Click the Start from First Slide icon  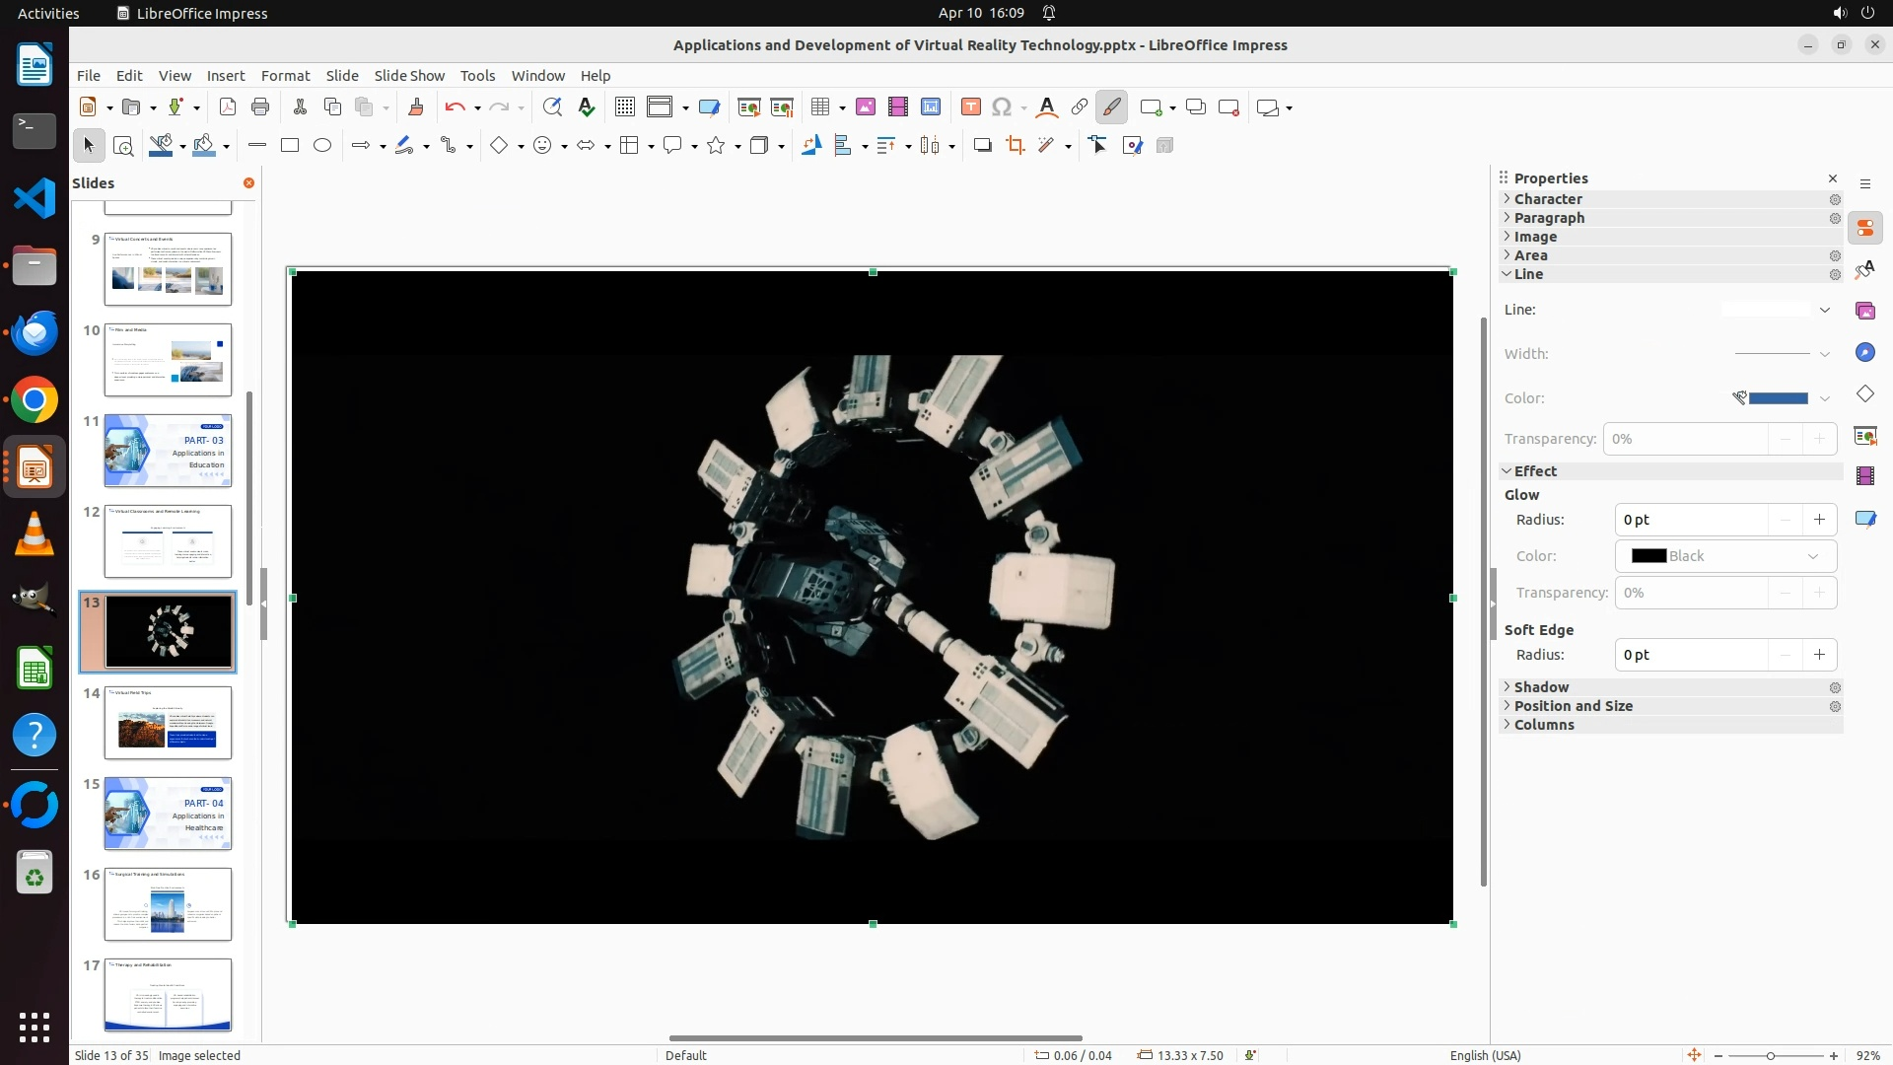749,107
